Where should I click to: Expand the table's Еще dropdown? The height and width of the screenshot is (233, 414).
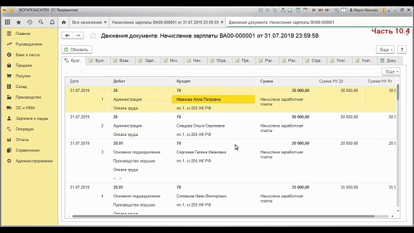coord(391,71)
